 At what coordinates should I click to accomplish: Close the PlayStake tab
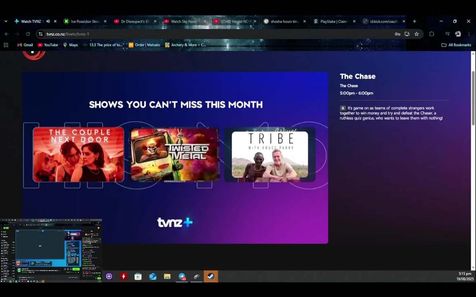354,21
